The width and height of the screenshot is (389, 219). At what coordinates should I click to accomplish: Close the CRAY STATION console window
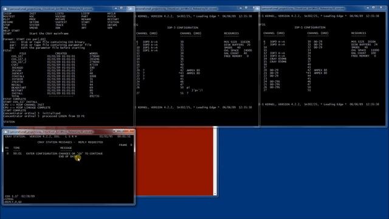[129, 131]
